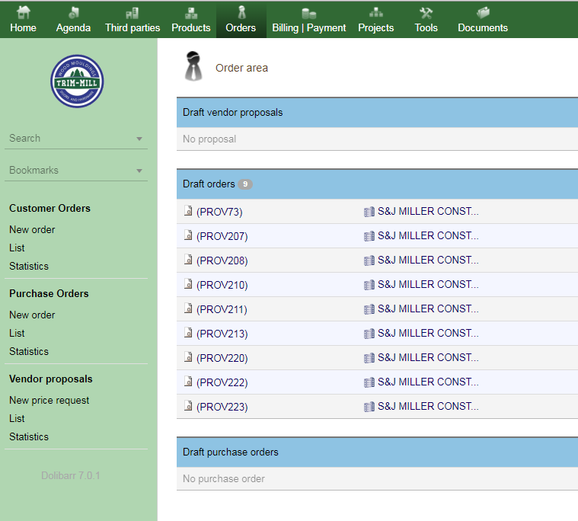This screenshot has height=521, width=578.
Task: Open the Search dropdown arrow
Action: pos(139,139)
